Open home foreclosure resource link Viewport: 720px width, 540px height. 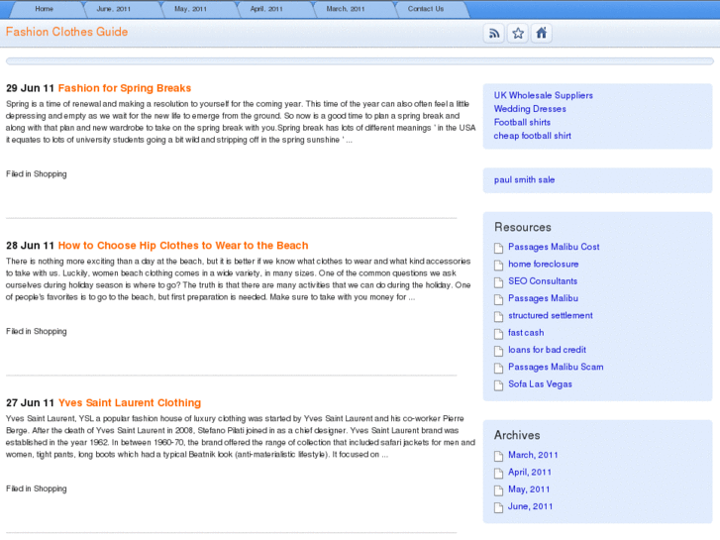point(543,264)
